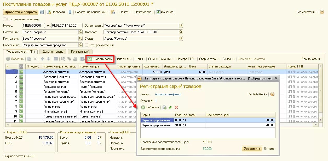Viewport: 328px width, 161px height.
Task: Open Все действия menu in series dialog
Action: pos(257,94)
